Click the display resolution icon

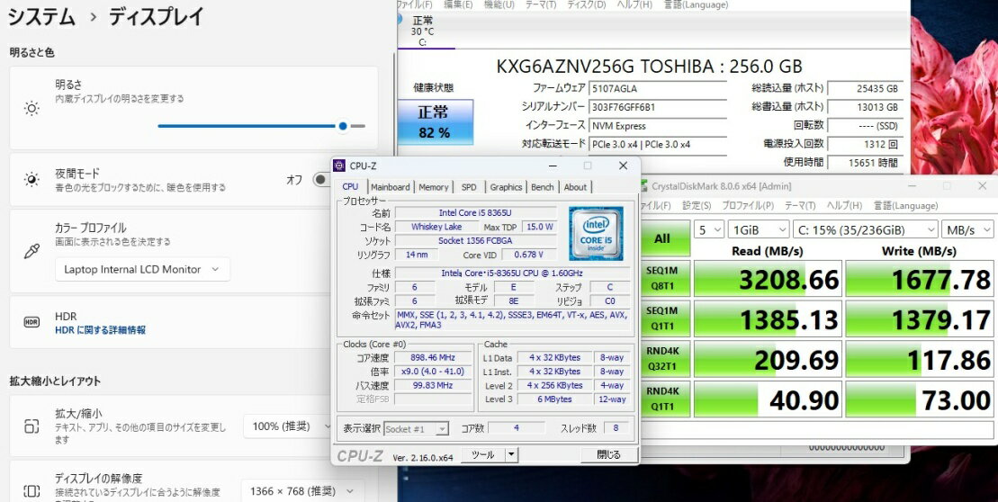(x=31, y=491)
